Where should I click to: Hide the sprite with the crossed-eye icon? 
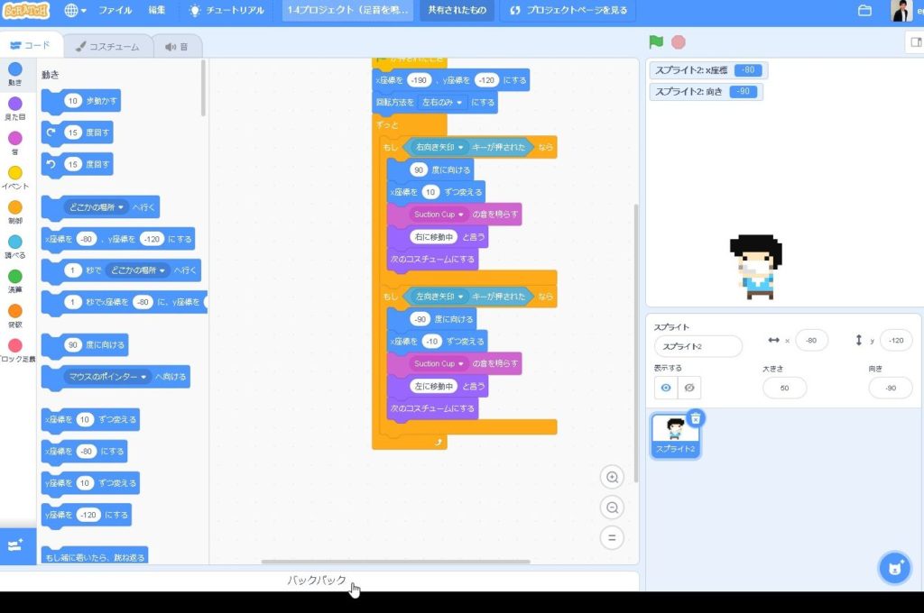click(688, 388)
